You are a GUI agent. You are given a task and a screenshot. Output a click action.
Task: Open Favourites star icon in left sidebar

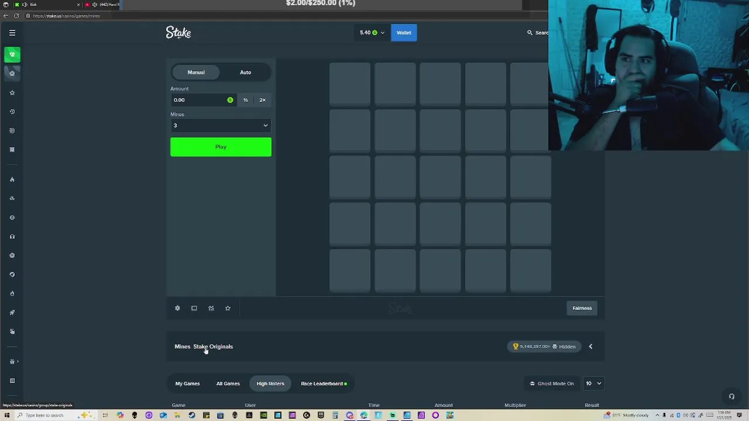[x=12, y=92]
